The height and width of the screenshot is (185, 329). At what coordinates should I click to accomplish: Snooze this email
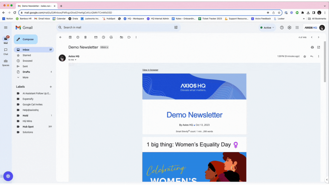(x=103, y=37)
